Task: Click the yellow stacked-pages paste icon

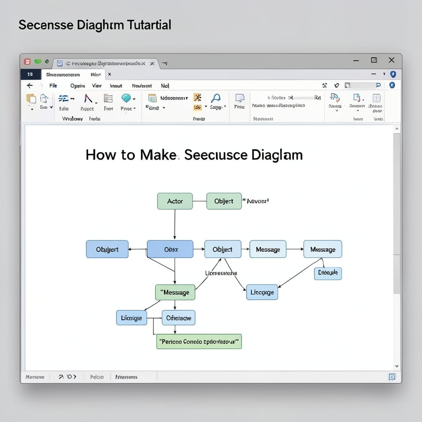Action: (x=31, y=98)
